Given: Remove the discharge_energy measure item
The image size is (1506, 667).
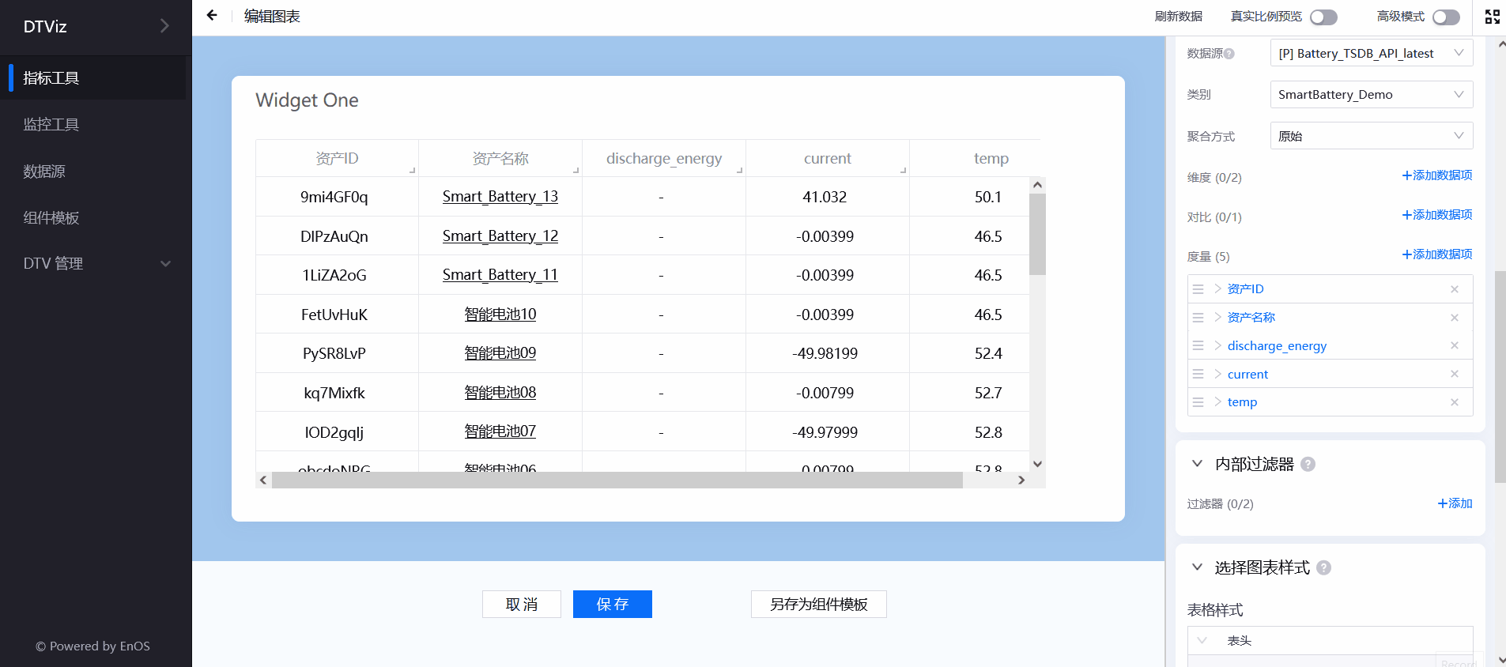Looking at the screenshot, I should (1454, 345).
